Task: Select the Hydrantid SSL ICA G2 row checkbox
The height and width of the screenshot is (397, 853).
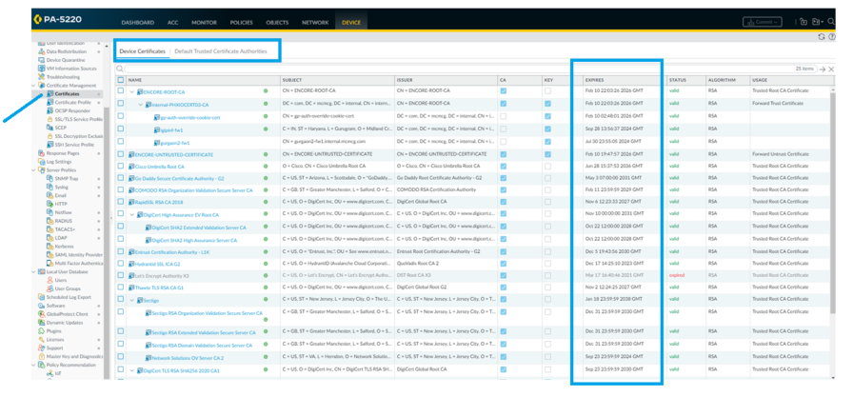Action: click(x=121, y=263)
